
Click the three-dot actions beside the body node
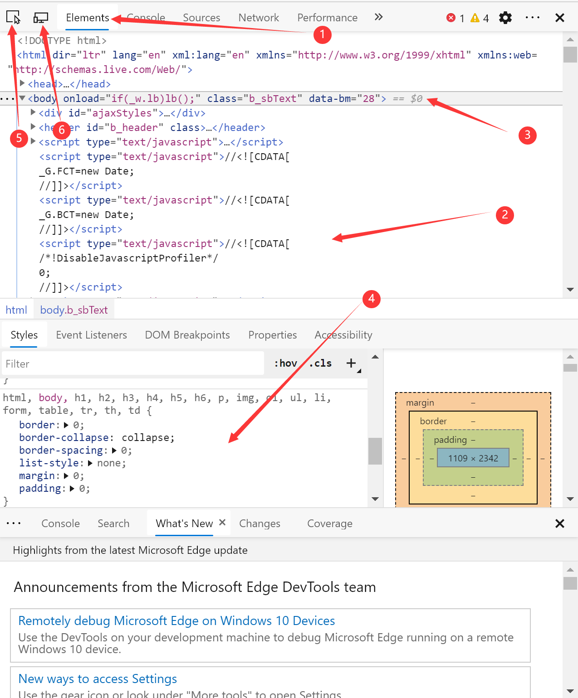click(8, 99)
